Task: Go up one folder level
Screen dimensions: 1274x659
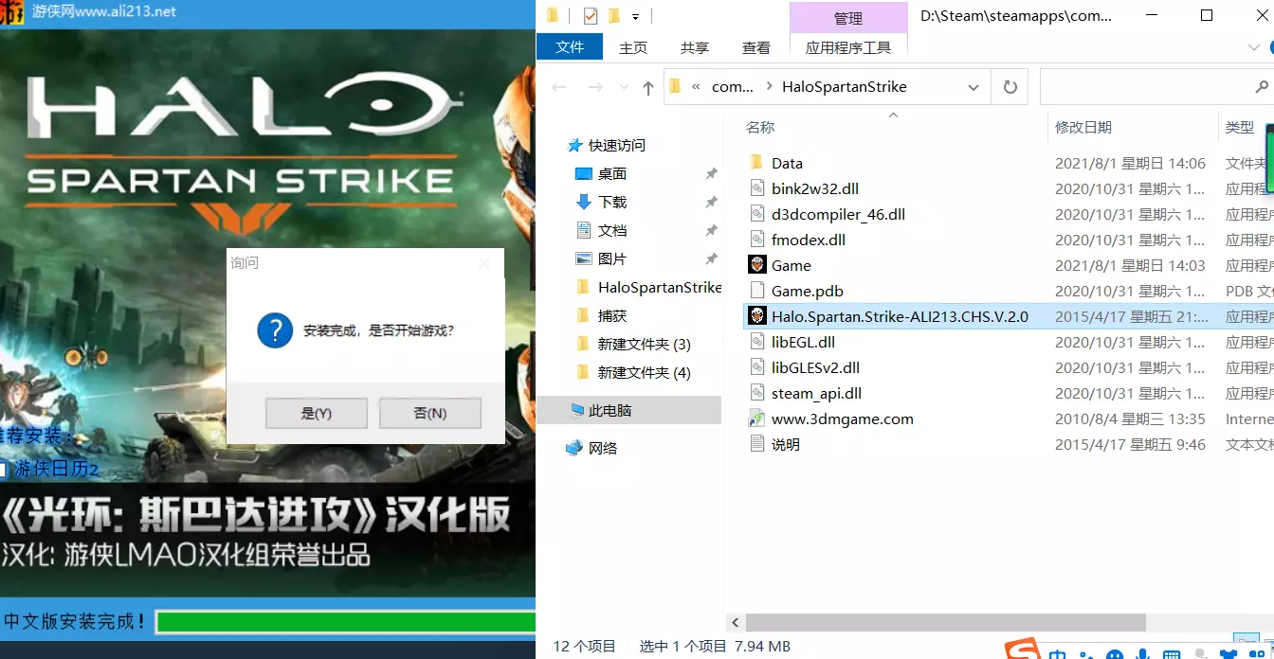Action: click(x=648, y=87)
